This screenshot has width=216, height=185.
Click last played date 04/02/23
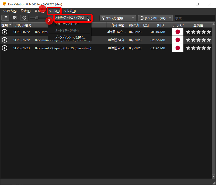(135, 32)
